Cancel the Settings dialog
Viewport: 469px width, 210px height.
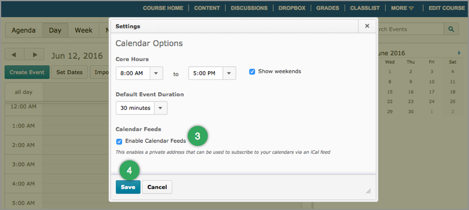click(157, 187)
